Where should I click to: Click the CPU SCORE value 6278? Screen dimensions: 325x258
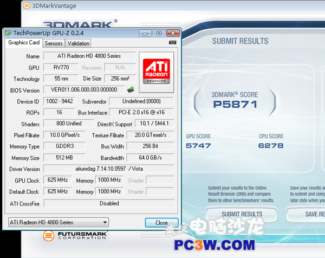click(x=271, y=146)
